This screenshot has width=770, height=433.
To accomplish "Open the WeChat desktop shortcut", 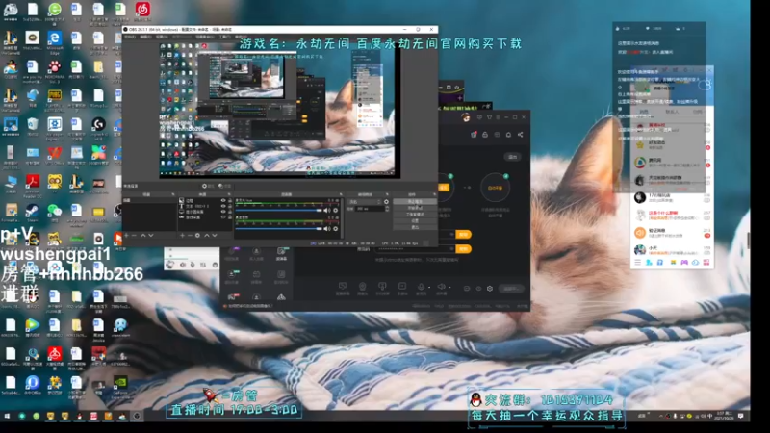I will tap(55, 211).
